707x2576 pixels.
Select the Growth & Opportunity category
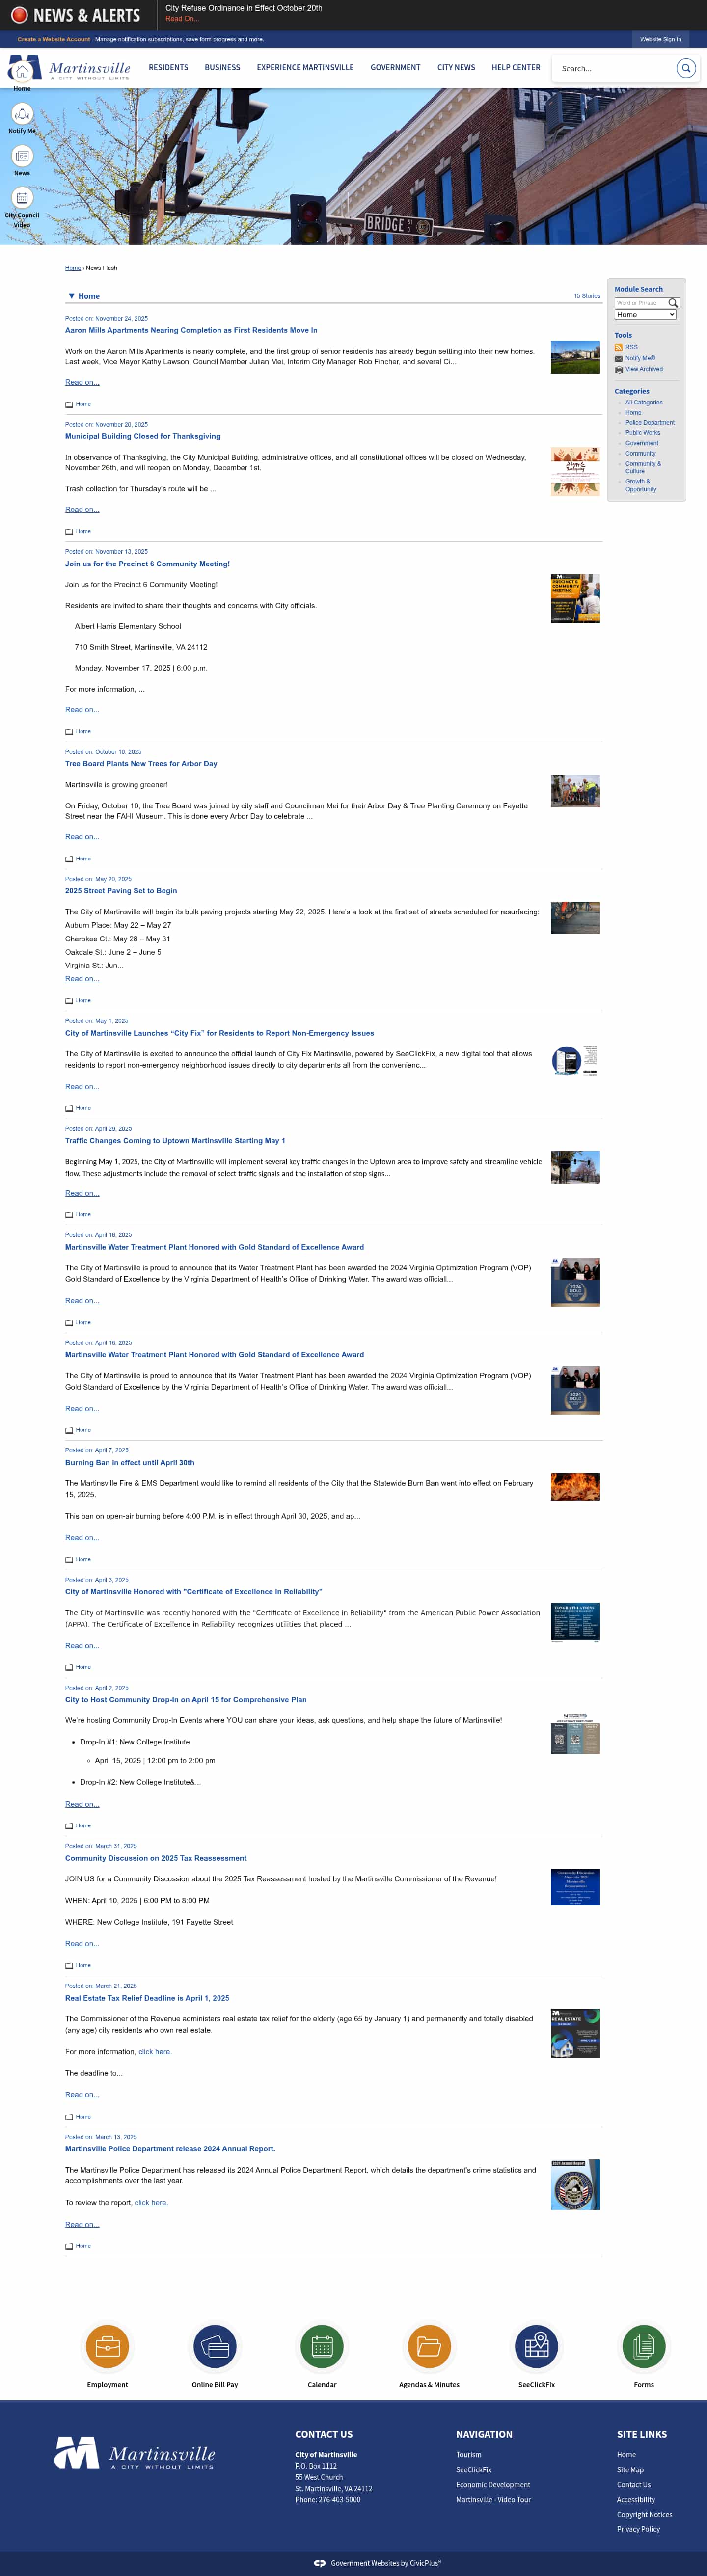tap(641, 485)
